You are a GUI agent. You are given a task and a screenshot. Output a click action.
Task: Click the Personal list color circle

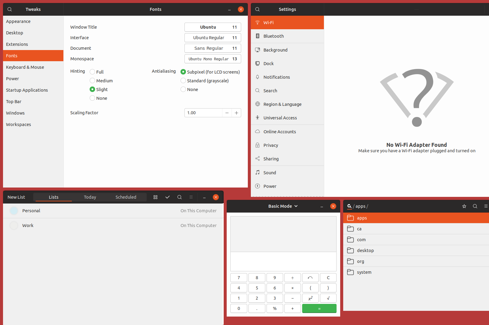pyautogui.click(x=14, y=211)
